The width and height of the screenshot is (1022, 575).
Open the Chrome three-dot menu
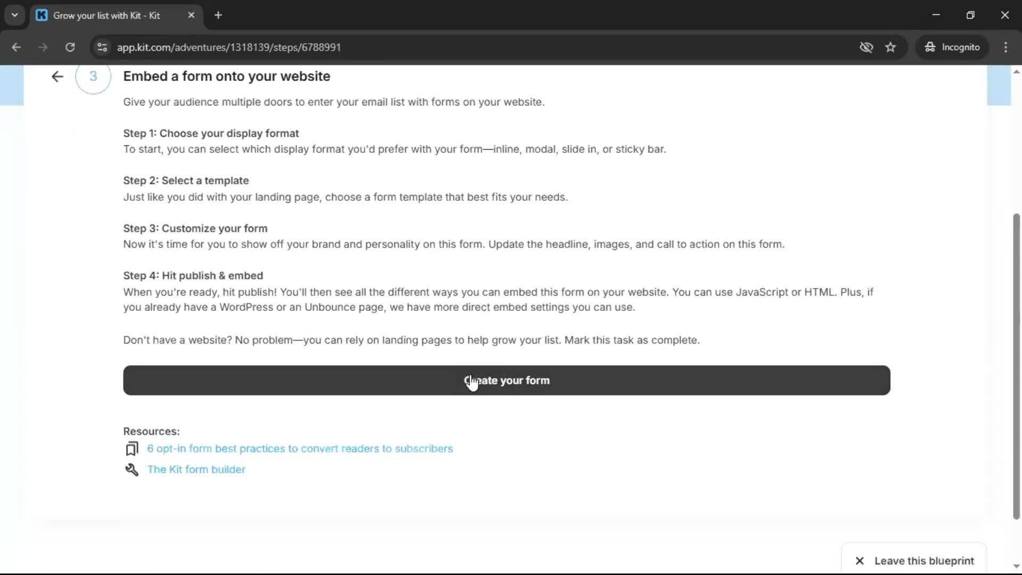1005,47
